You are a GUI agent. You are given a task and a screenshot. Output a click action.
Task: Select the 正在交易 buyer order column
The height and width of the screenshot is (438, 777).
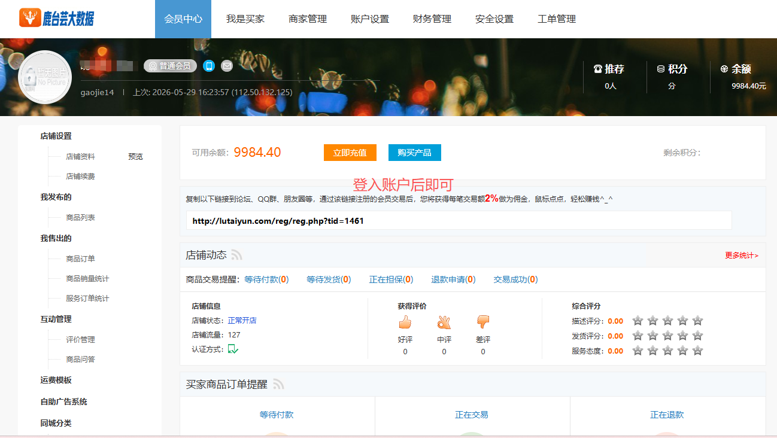click(472, 416)
